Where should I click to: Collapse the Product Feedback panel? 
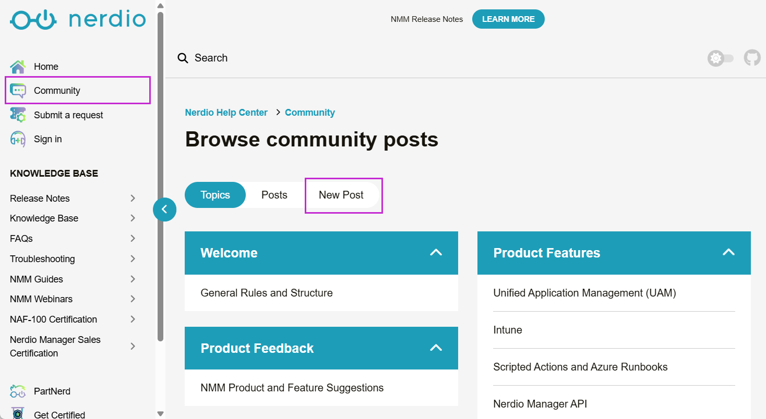[x=436, y=348]
